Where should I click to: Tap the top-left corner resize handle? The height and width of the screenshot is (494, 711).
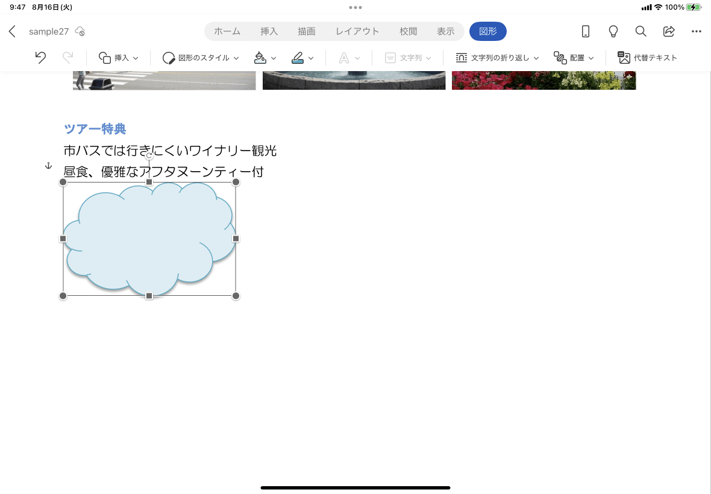click(63, 182)
